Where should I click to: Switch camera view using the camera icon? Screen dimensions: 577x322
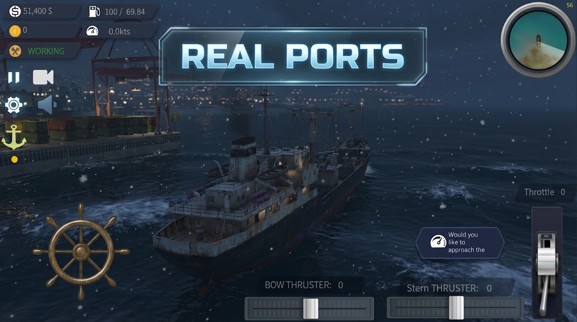[x=43, y=77]
